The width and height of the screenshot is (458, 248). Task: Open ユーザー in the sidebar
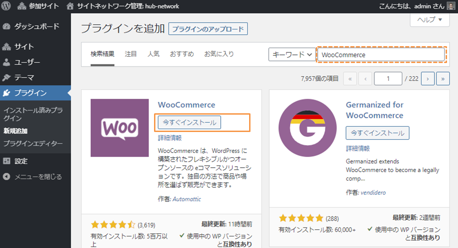tap(35, 62)
